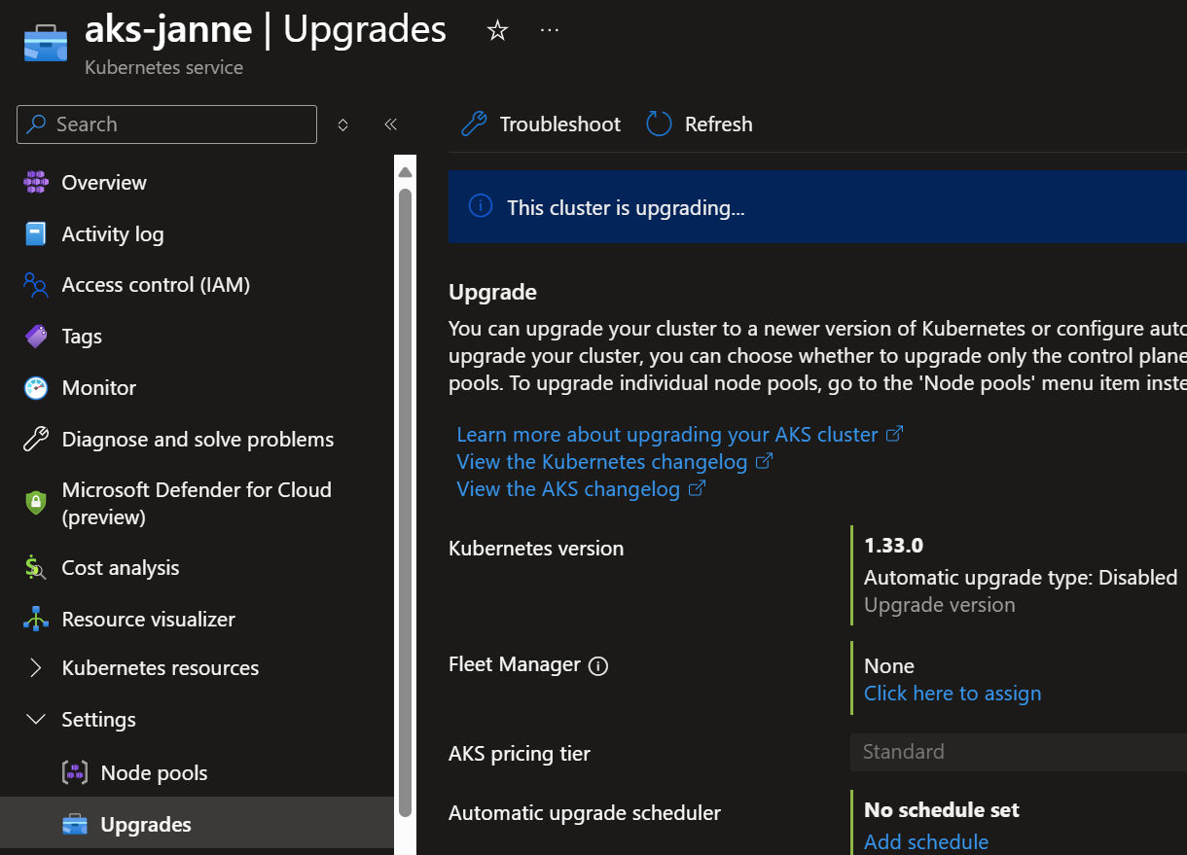
Task: Open Microsoft Defender for Cloud (preview)
Action: 197,503
